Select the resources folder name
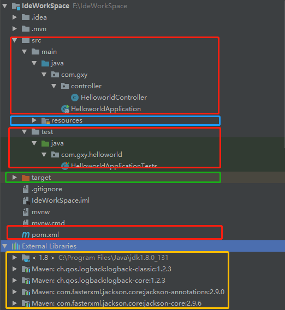This screenshot has width=285, height=310. tap(67, 120)
